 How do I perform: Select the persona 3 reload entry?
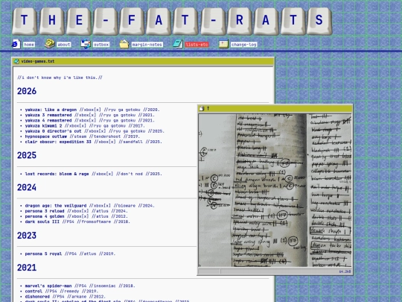[77, 211]
